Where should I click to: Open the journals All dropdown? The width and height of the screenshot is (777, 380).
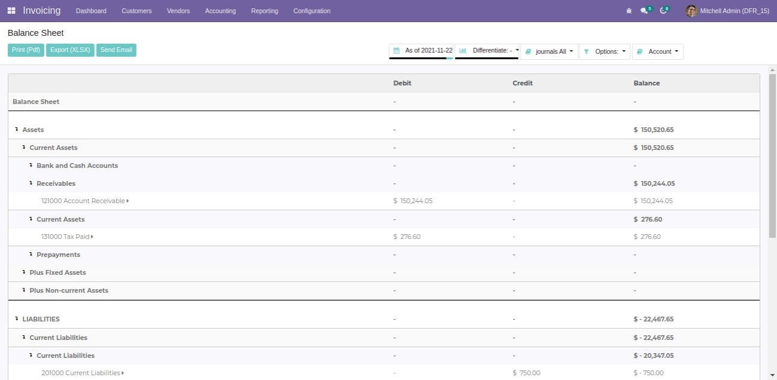click(549, 52)
